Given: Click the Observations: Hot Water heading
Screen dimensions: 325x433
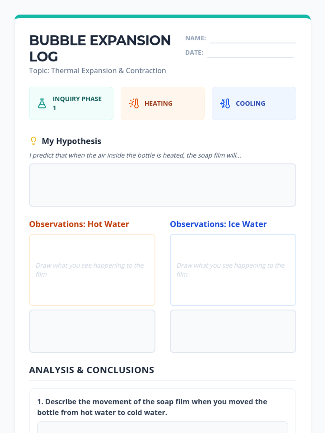Looking at the screenshot, I should pos(79,224).
